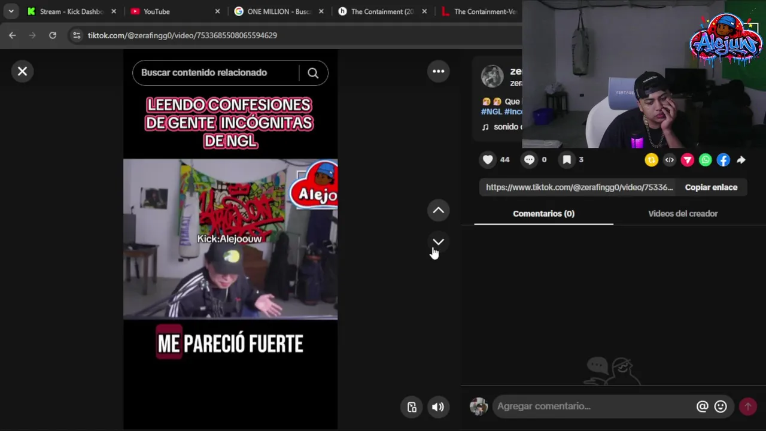
Task: Switch to Videos del creador tab
Action: 683,214
